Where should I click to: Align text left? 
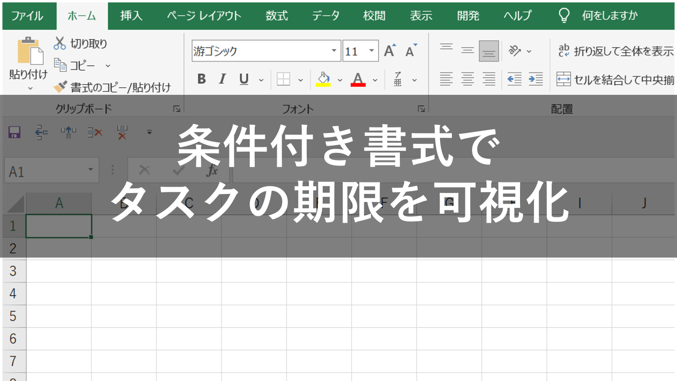coord(446,79)
